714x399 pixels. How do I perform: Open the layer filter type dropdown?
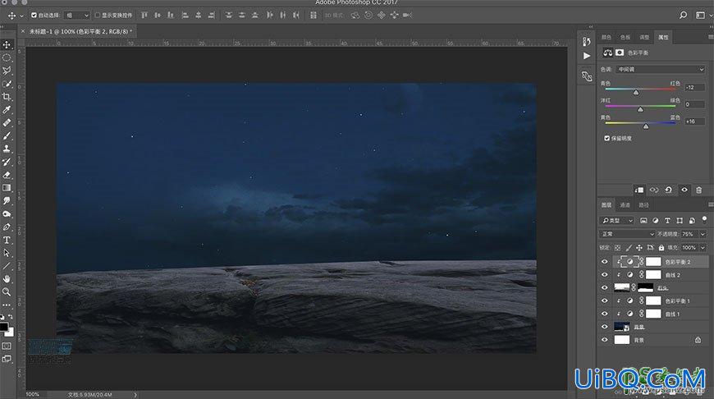coord(617,221)
